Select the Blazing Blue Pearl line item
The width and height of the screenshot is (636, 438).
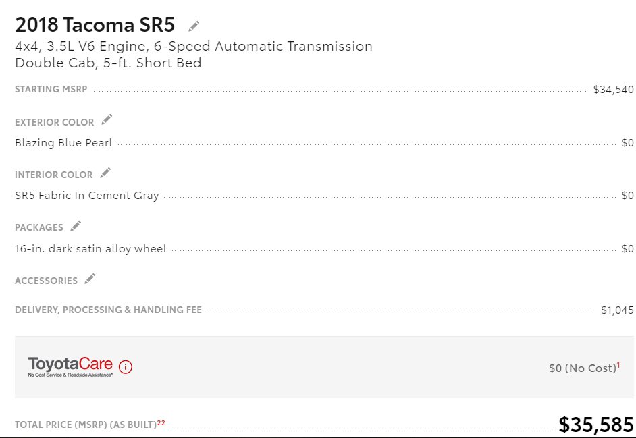point(63,143)
